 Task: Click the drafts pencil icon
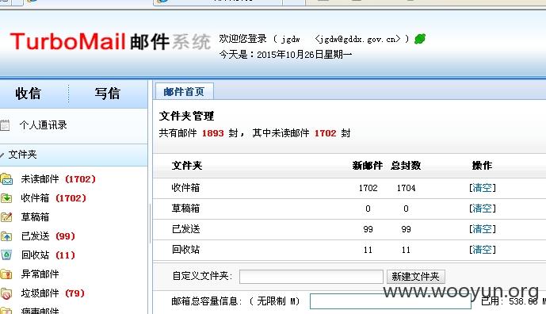pyautogui.click(x=6, y=217)
